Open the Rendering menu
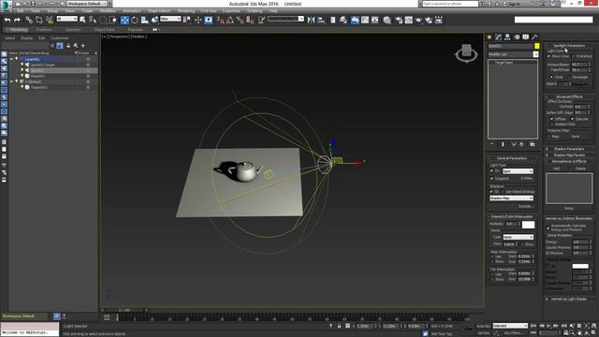 pos(185,11)
